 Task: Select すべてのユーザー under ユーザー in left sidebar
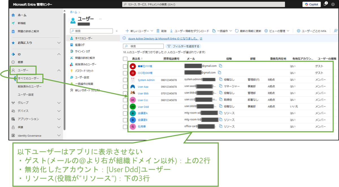(28, 78)
